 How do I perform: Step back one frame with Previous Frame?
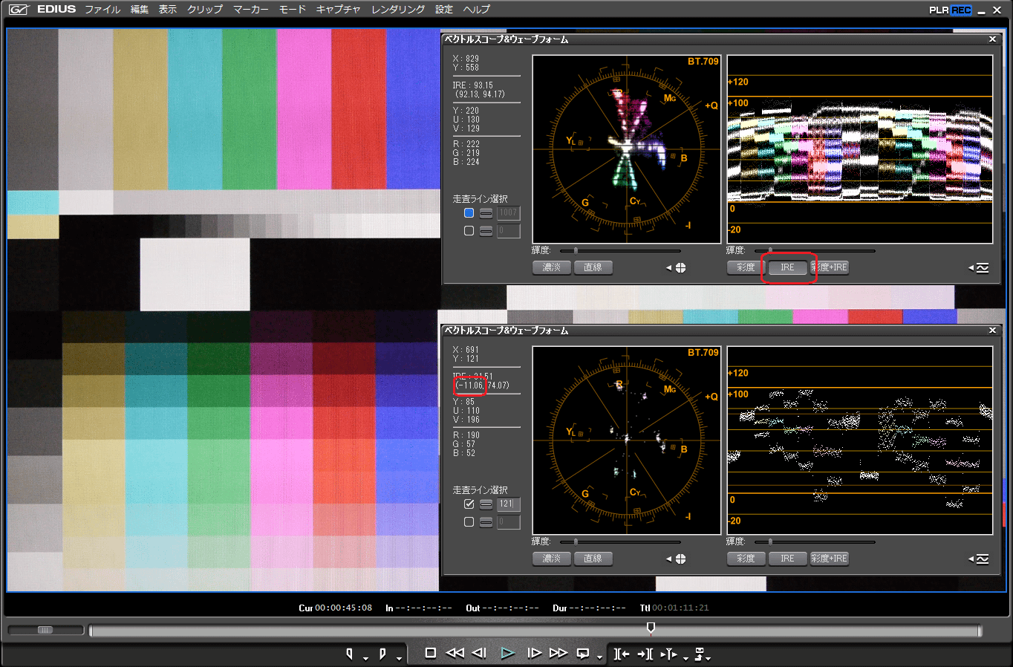[479, 653]
